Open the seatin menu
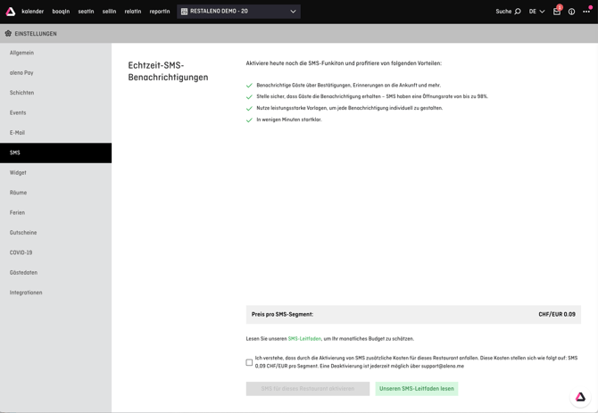Image resolution: width=598 pixels, height=413 pixels. (x=86, y=12)
